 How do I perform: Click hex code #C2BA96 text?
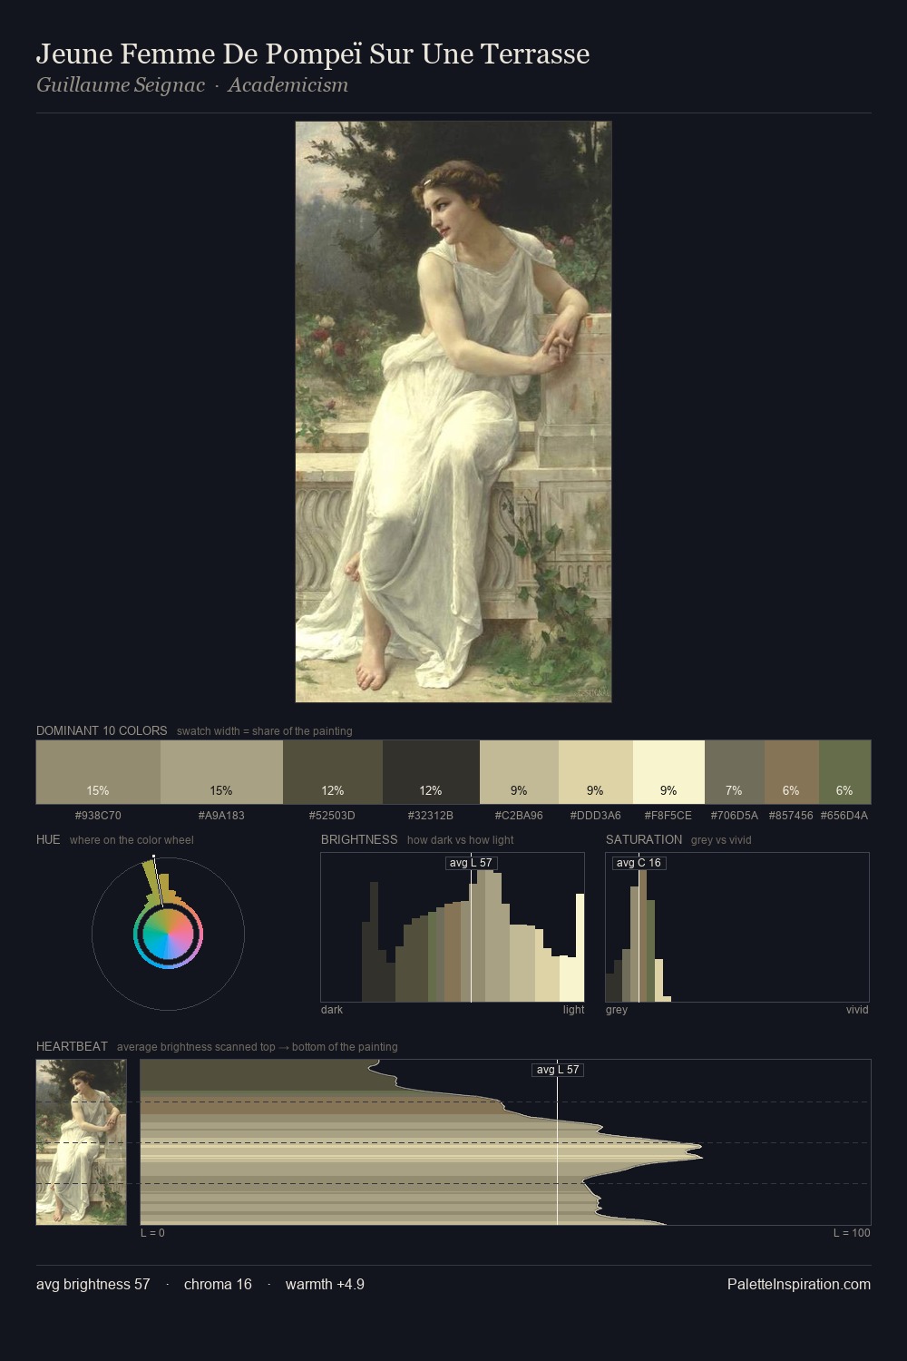(519, 816)
